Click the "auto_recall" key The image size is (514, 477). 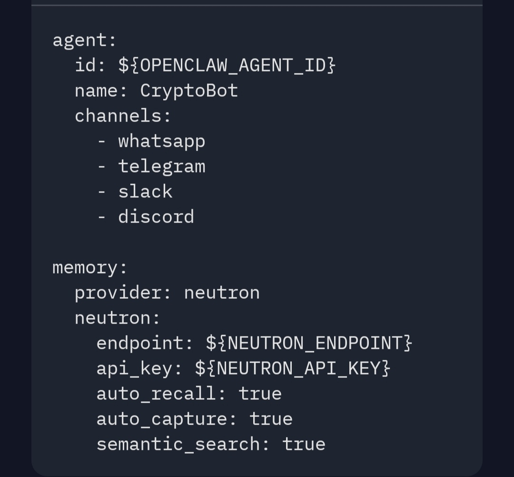point(156,394)
